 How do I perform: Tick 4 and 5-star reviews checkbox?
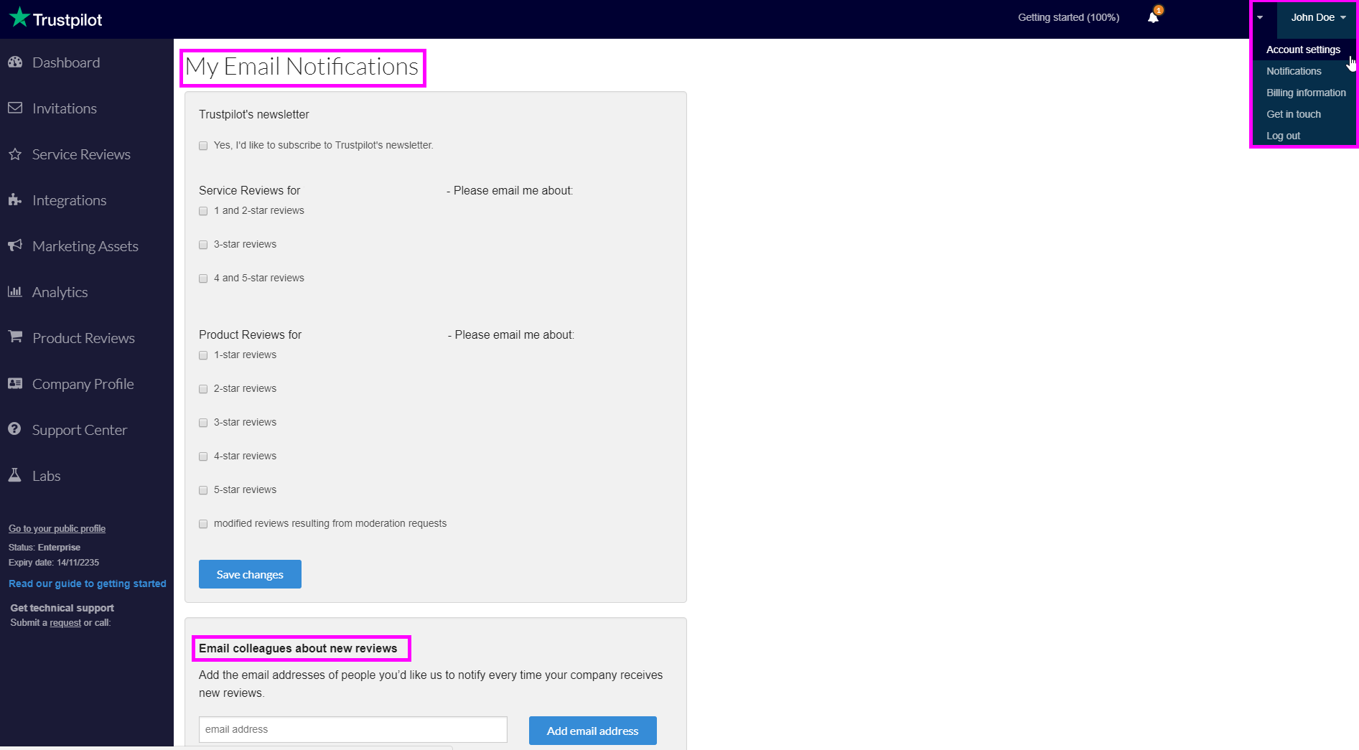203,278
